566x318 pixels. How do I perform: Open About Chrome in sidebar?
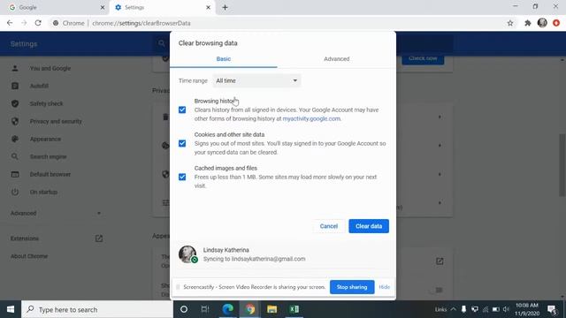(29, 256)
